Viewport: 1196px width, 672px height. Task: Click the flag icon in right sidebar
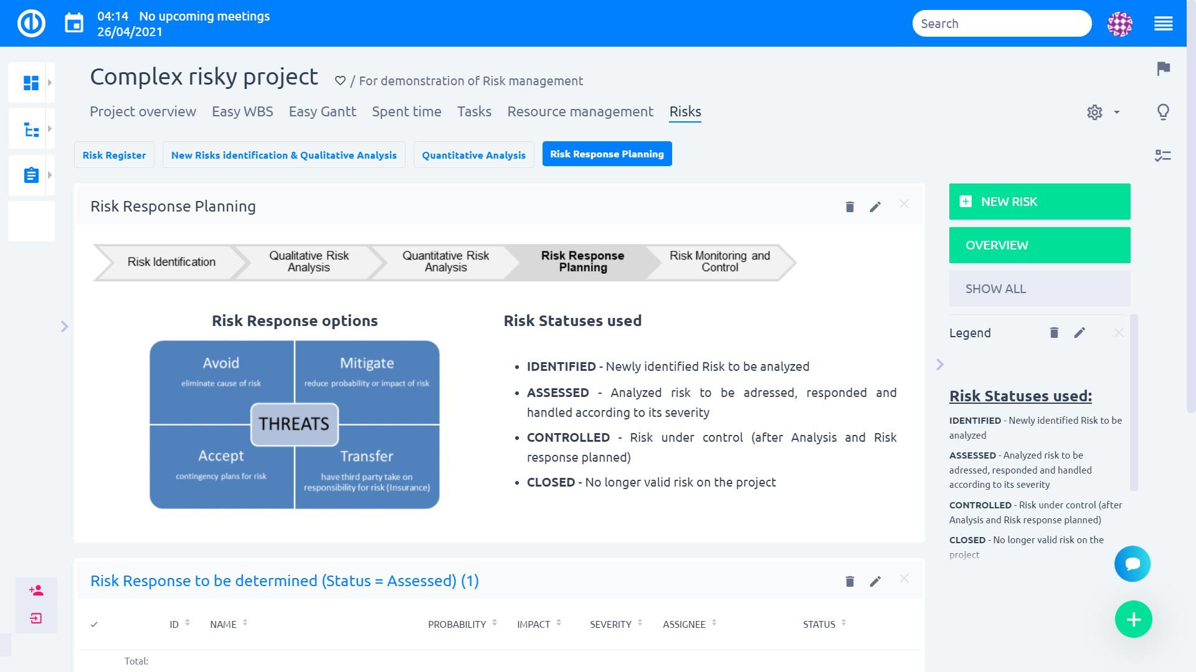tap(1163, 68)
